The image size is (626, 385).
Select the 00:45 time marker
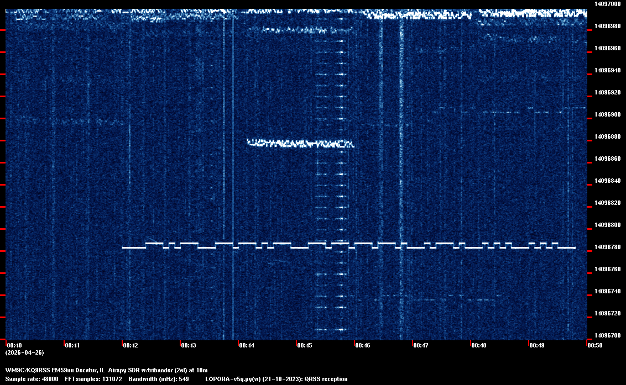click(x=305, y=345)
